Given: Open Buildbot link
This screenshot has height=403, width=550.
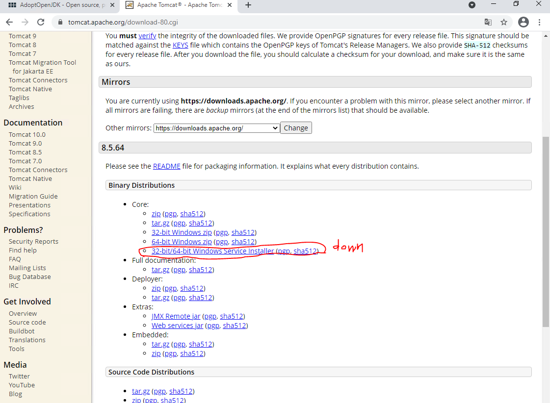Looking at the screenshot, I should 22,331.
